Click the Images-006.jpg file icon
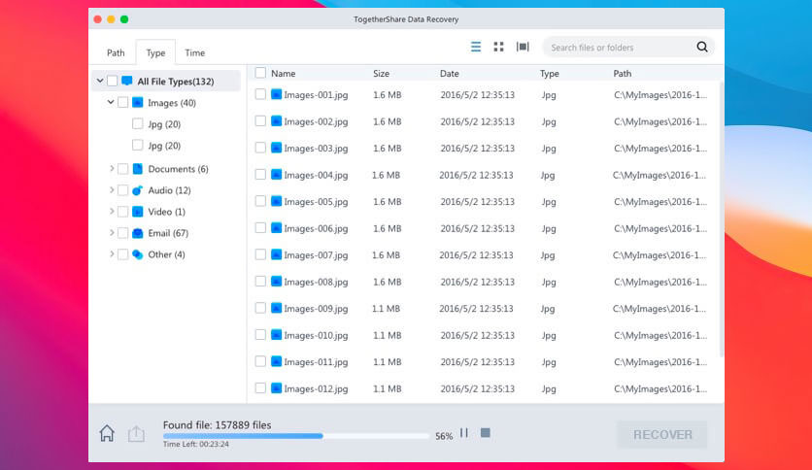The width and height of the screenshot is (812, 470). [277, 228]
